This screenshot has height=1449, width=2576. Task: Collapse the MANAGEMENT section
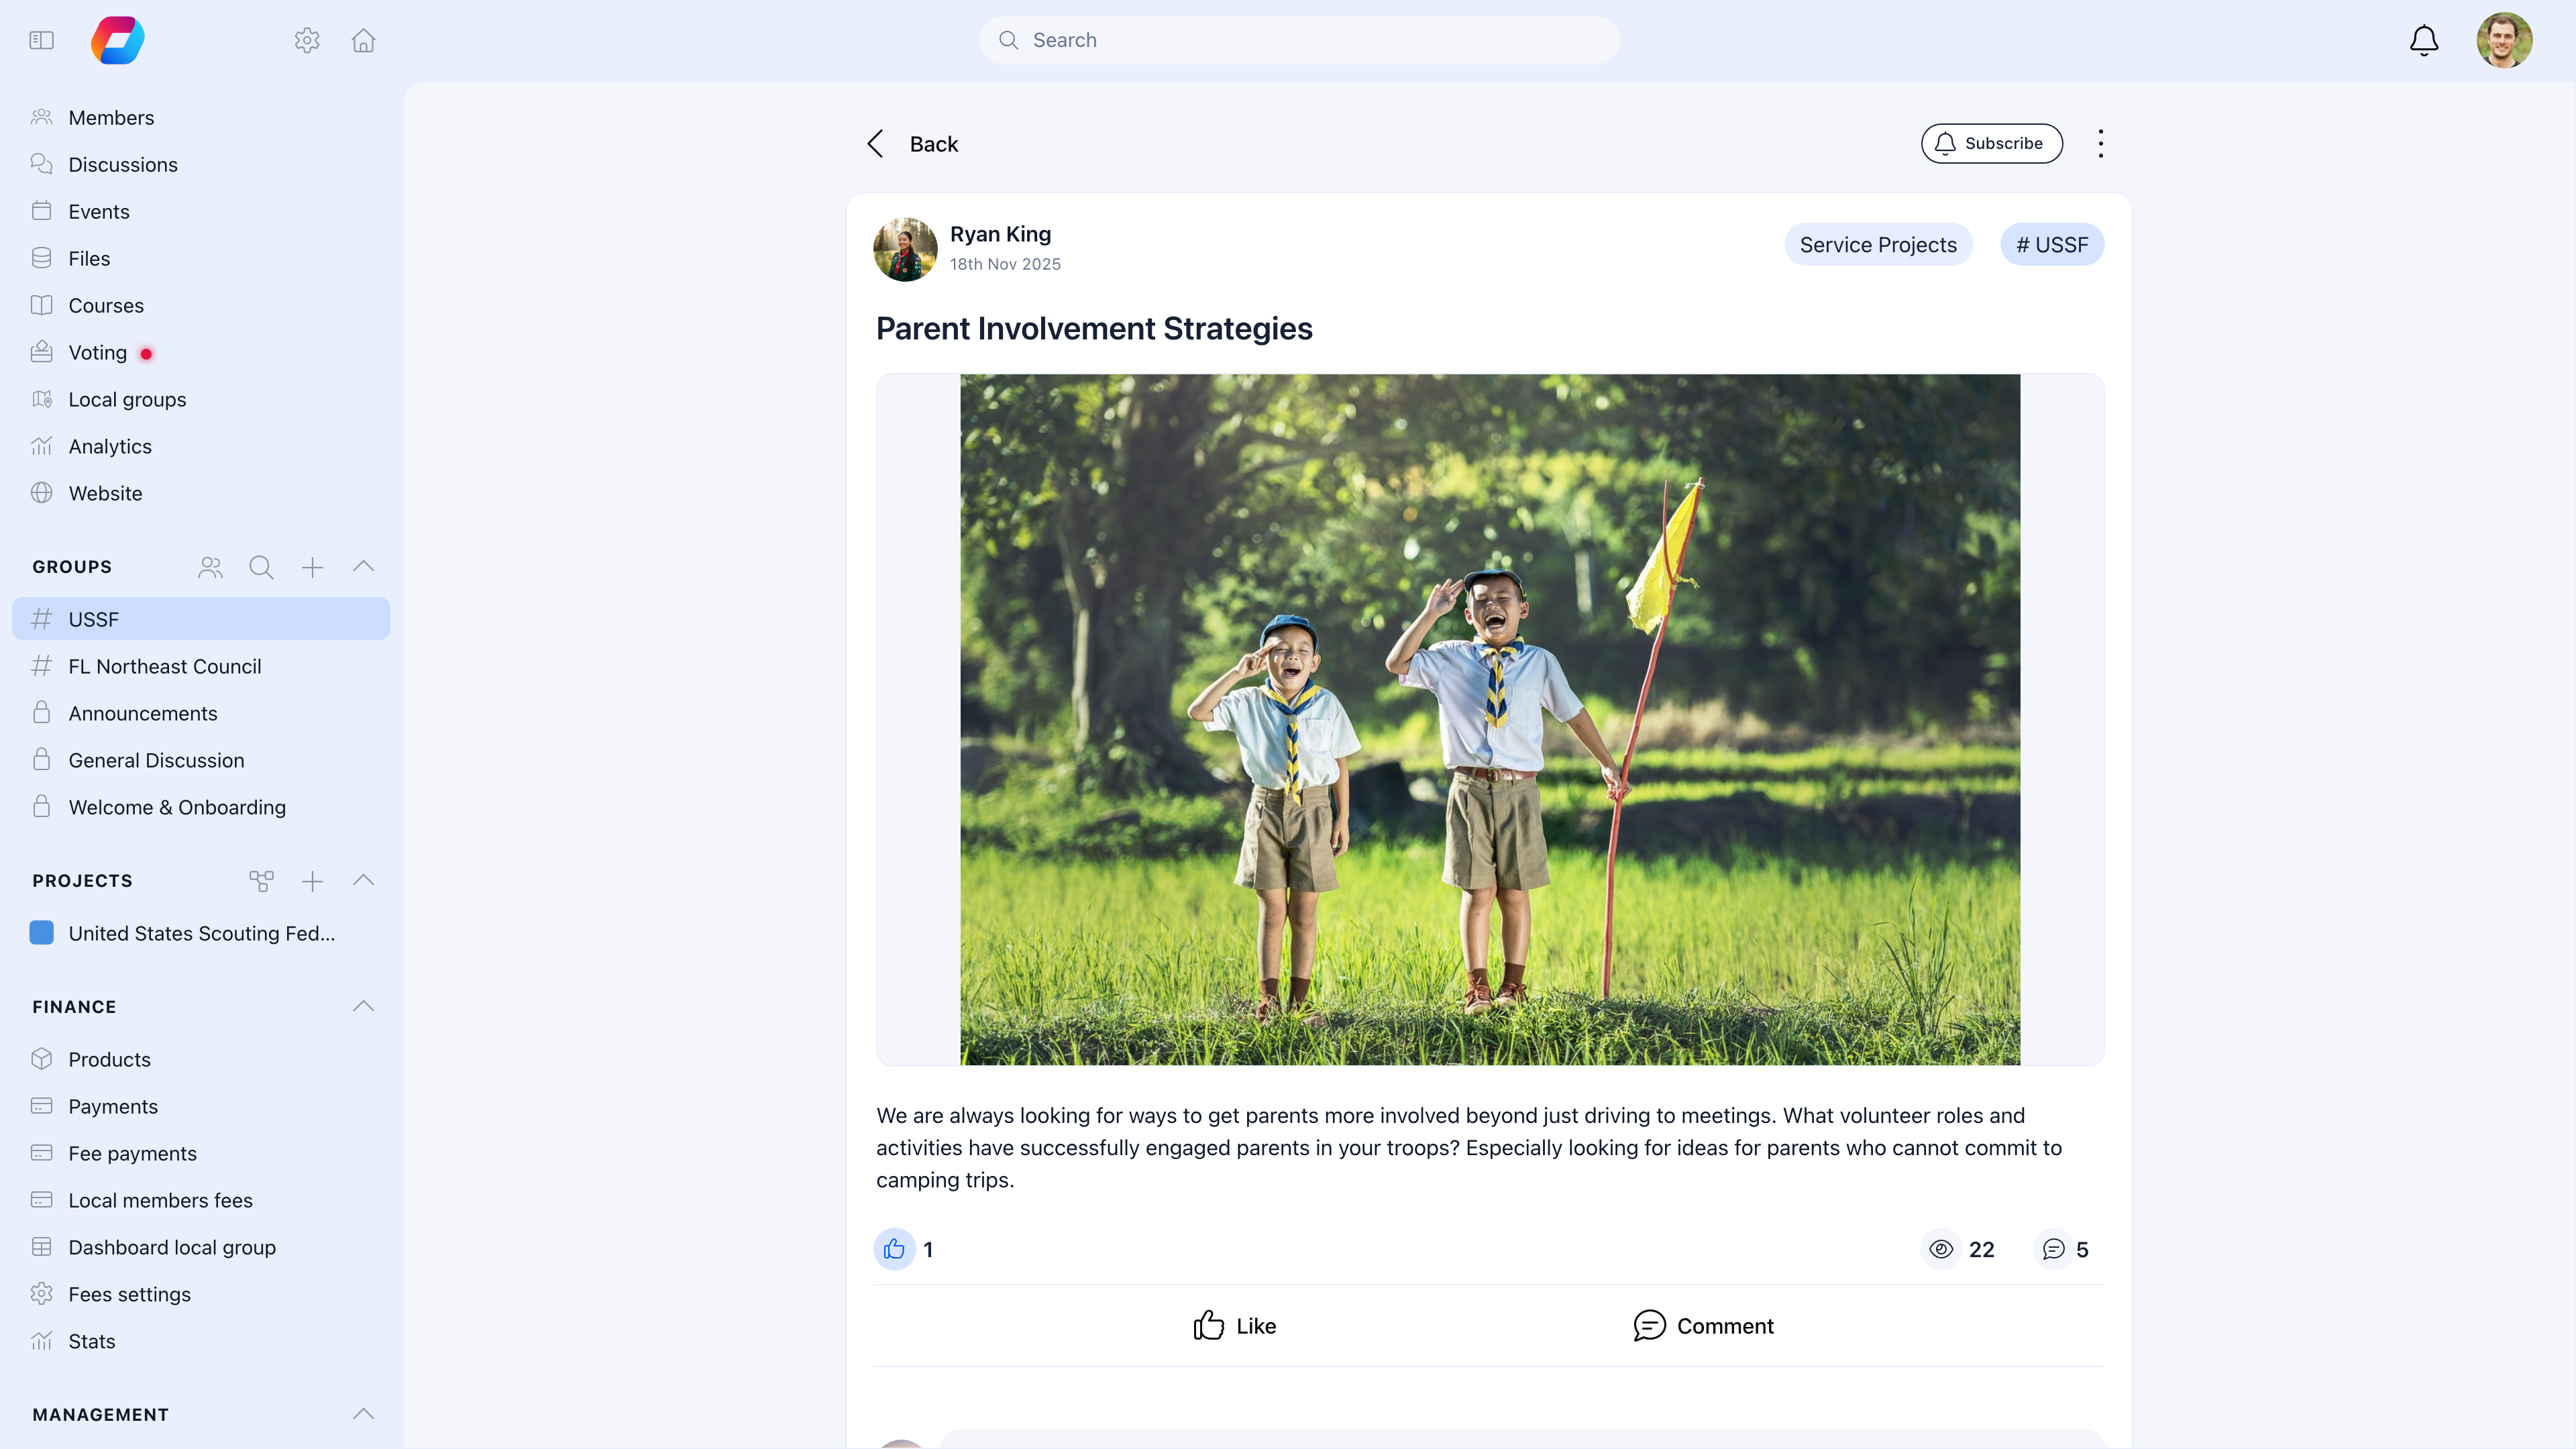pyautogui.click(x=363, y=1414)
